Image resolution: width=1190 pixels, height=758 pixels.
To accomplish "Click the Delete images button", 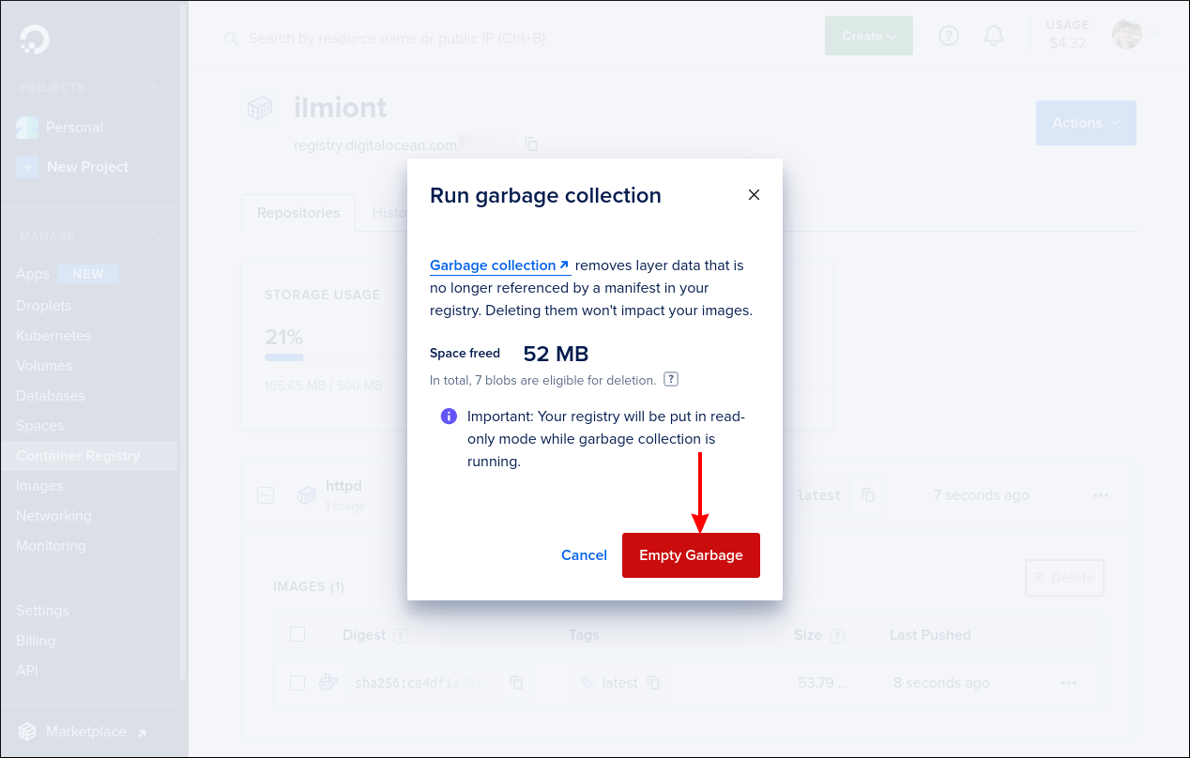I will pyautogui.click(x=1064, y=578).
